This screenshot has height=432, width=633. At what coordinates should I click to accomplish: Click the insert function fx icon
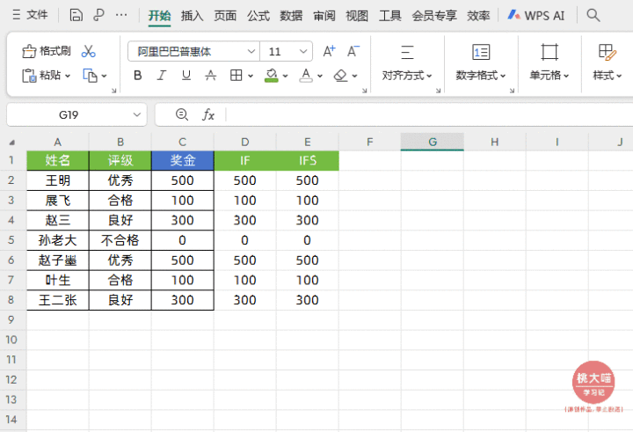coord(208,114)
